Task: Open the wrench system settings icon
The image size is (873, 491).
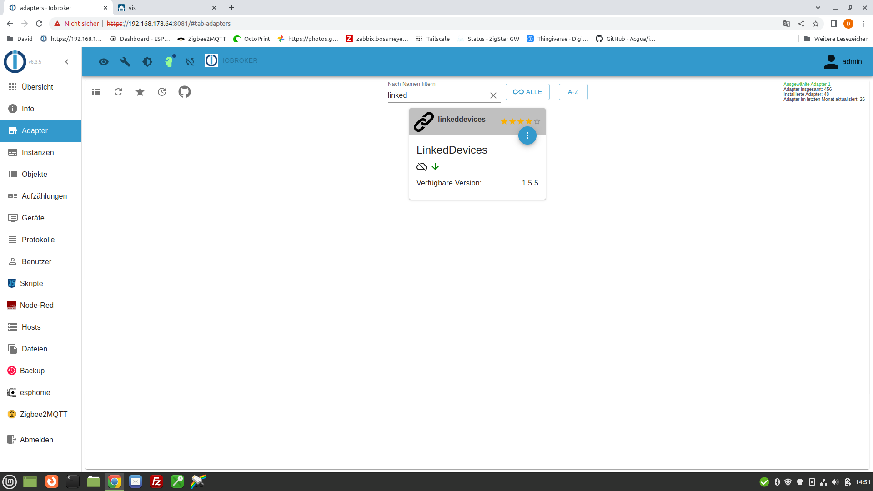Action: [125, 62]
